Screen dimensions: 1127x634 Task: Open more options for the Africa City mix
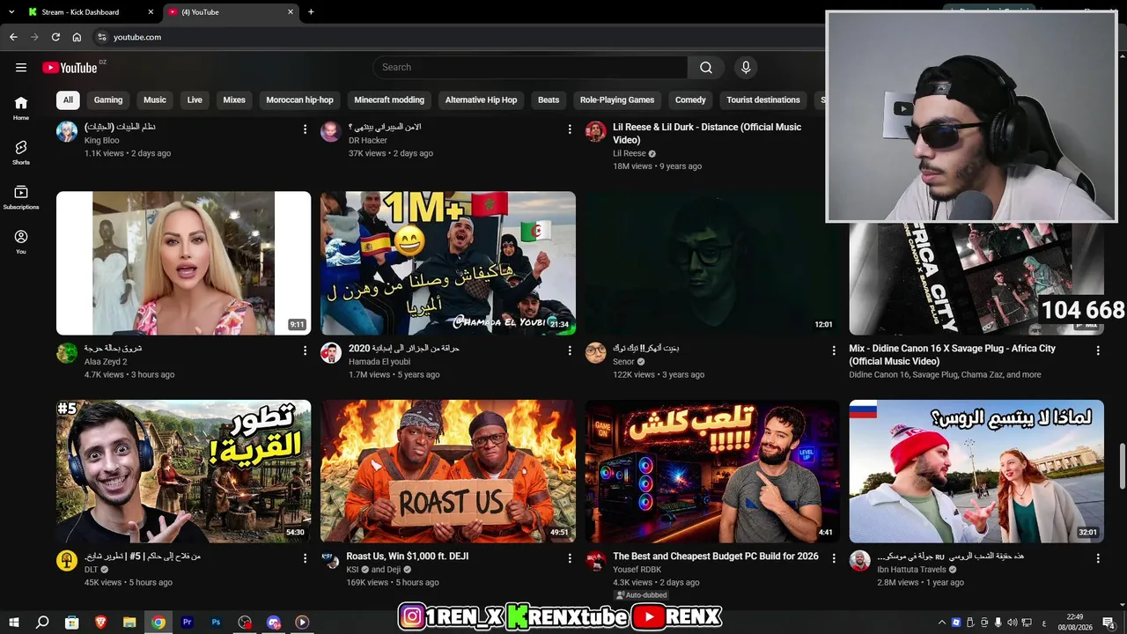point(1098,350)
